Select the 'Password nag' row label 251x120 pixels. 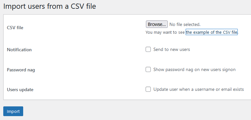21,70
